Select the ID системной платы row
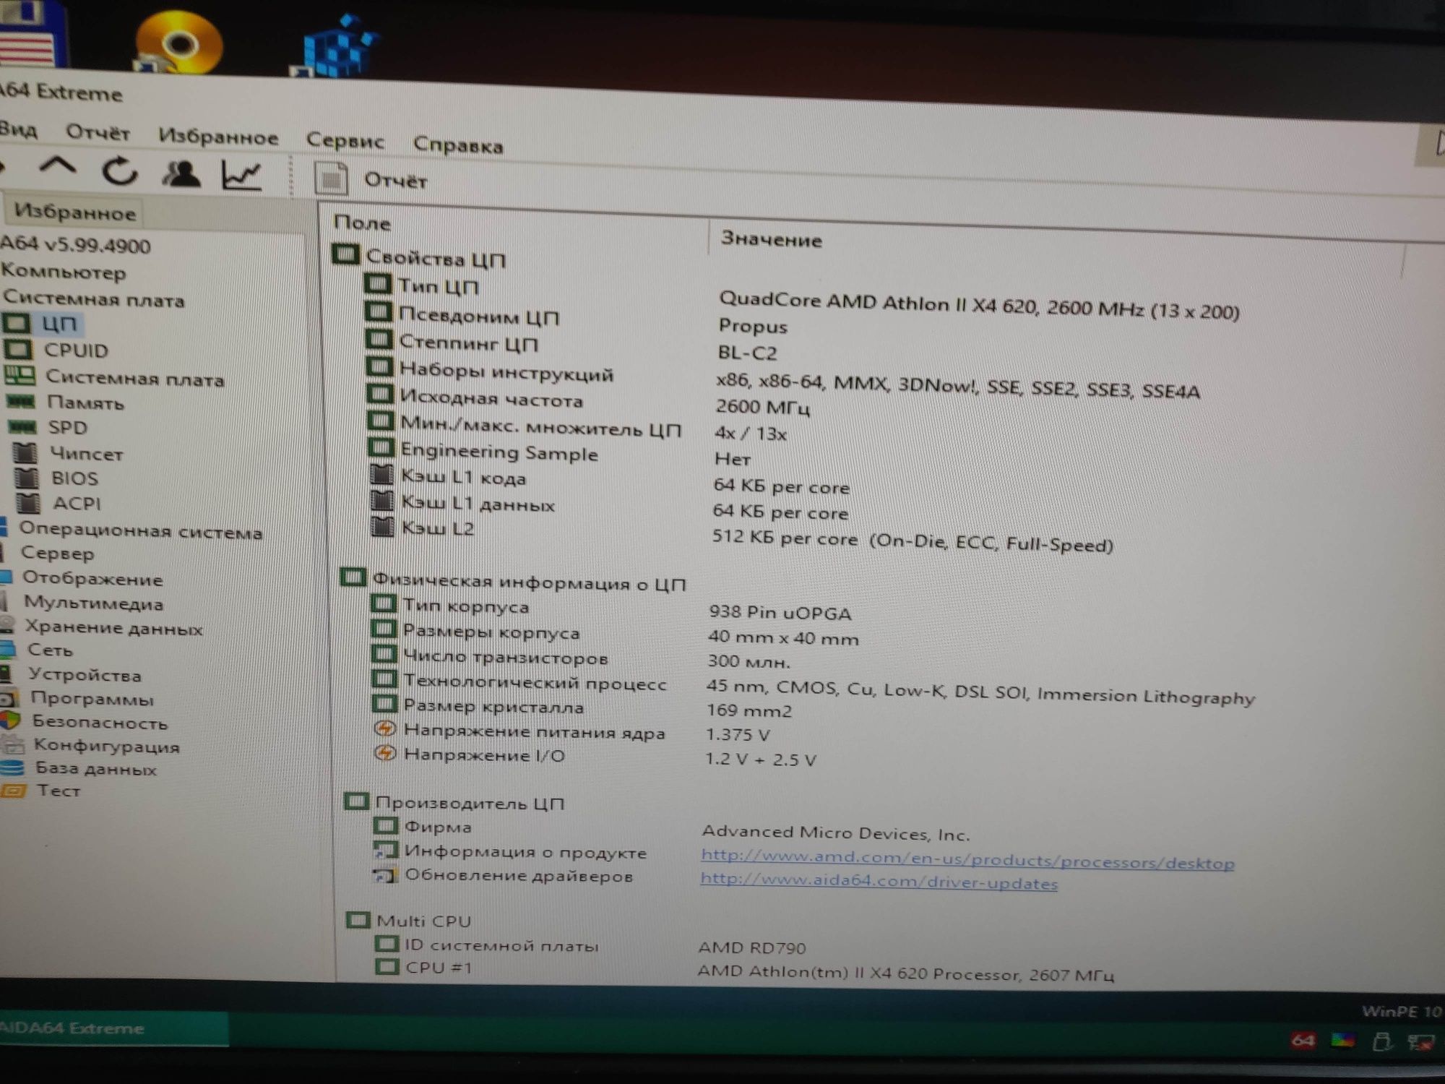Image resolution: width=1445 pixels, height=1084 pixels. click(x=591, y=945)
